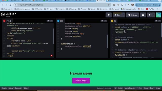Go back in browser
Screen dimensions: 162x91
pos(3,5)
